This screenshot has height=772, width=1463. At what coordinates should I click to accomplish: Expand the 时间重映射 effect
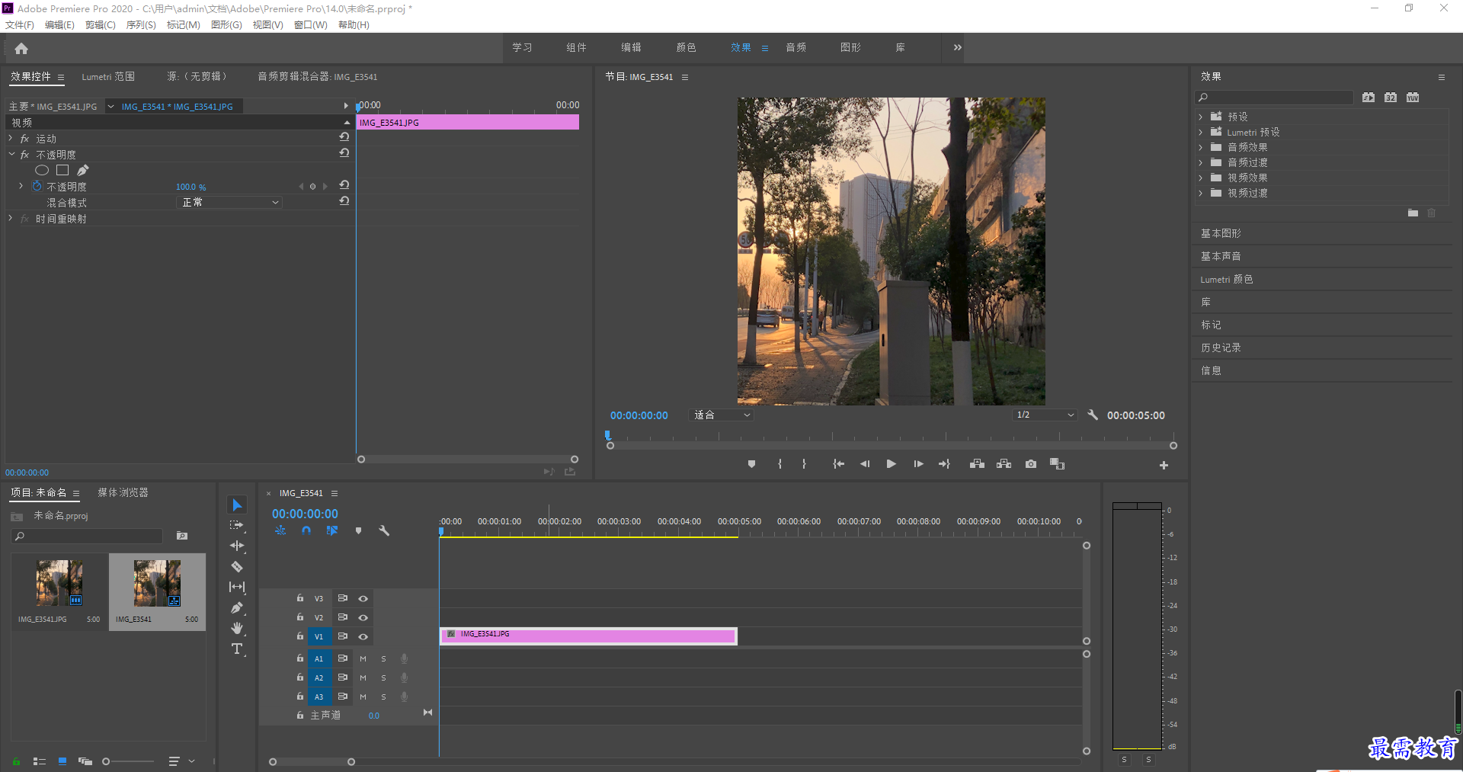11,218
